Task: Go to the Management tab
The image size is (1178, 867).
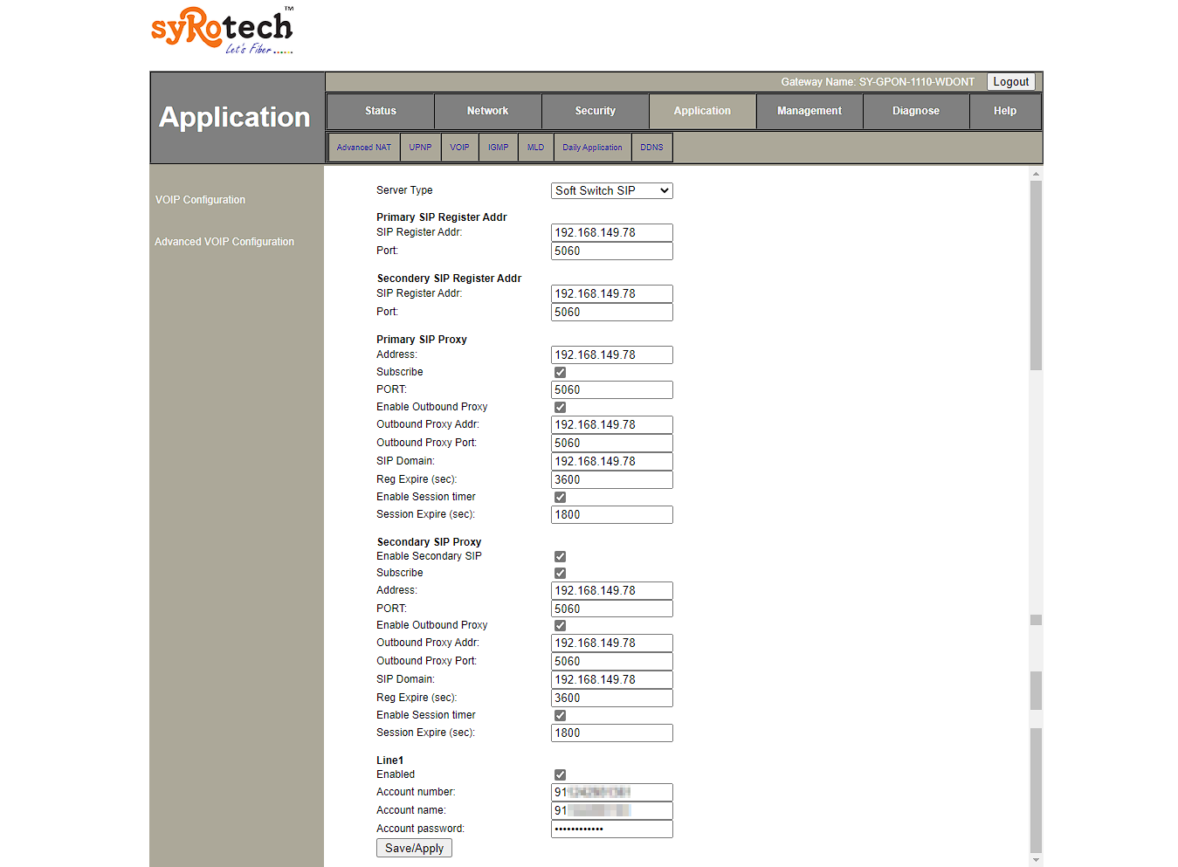Action: [809, 111]
